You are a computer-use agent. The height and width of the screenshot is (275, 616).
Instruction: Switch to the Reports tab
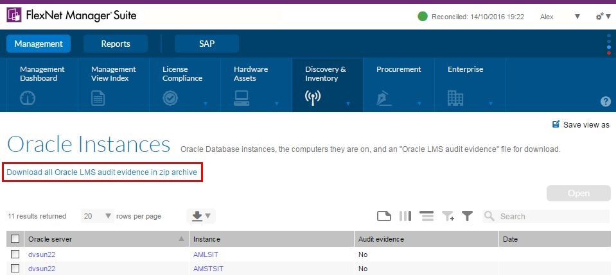(x=116, y=44)
